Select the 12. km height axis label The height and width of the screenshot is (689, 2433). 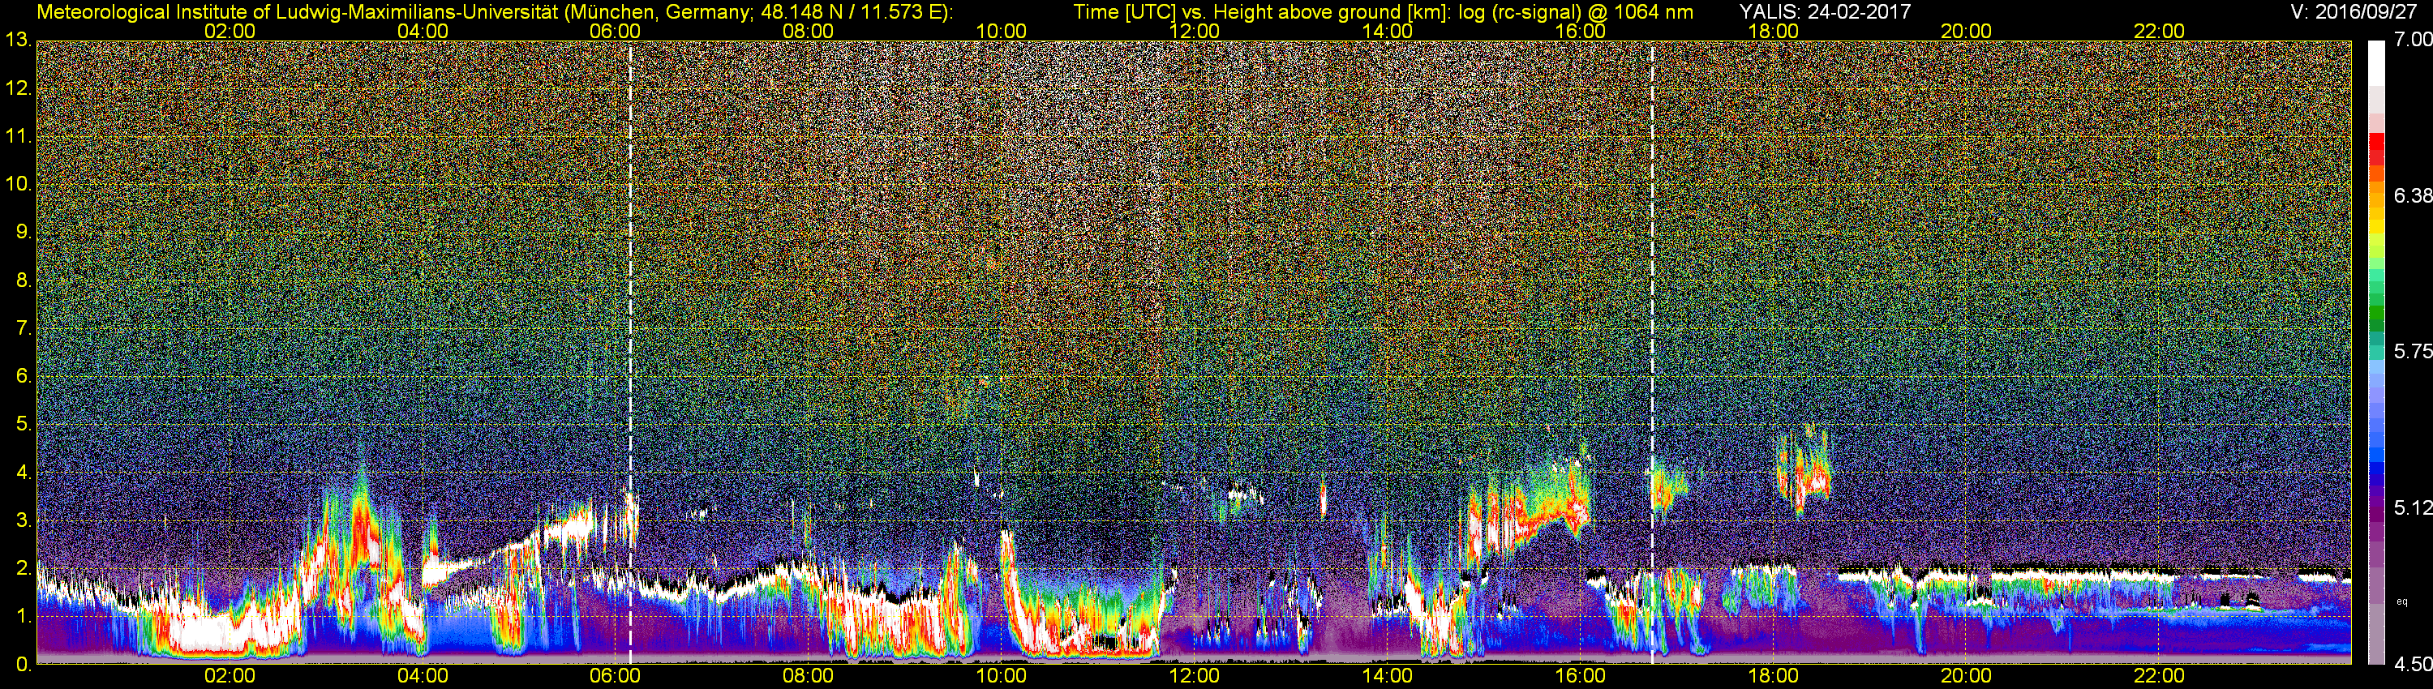click(x=18, y=88)
